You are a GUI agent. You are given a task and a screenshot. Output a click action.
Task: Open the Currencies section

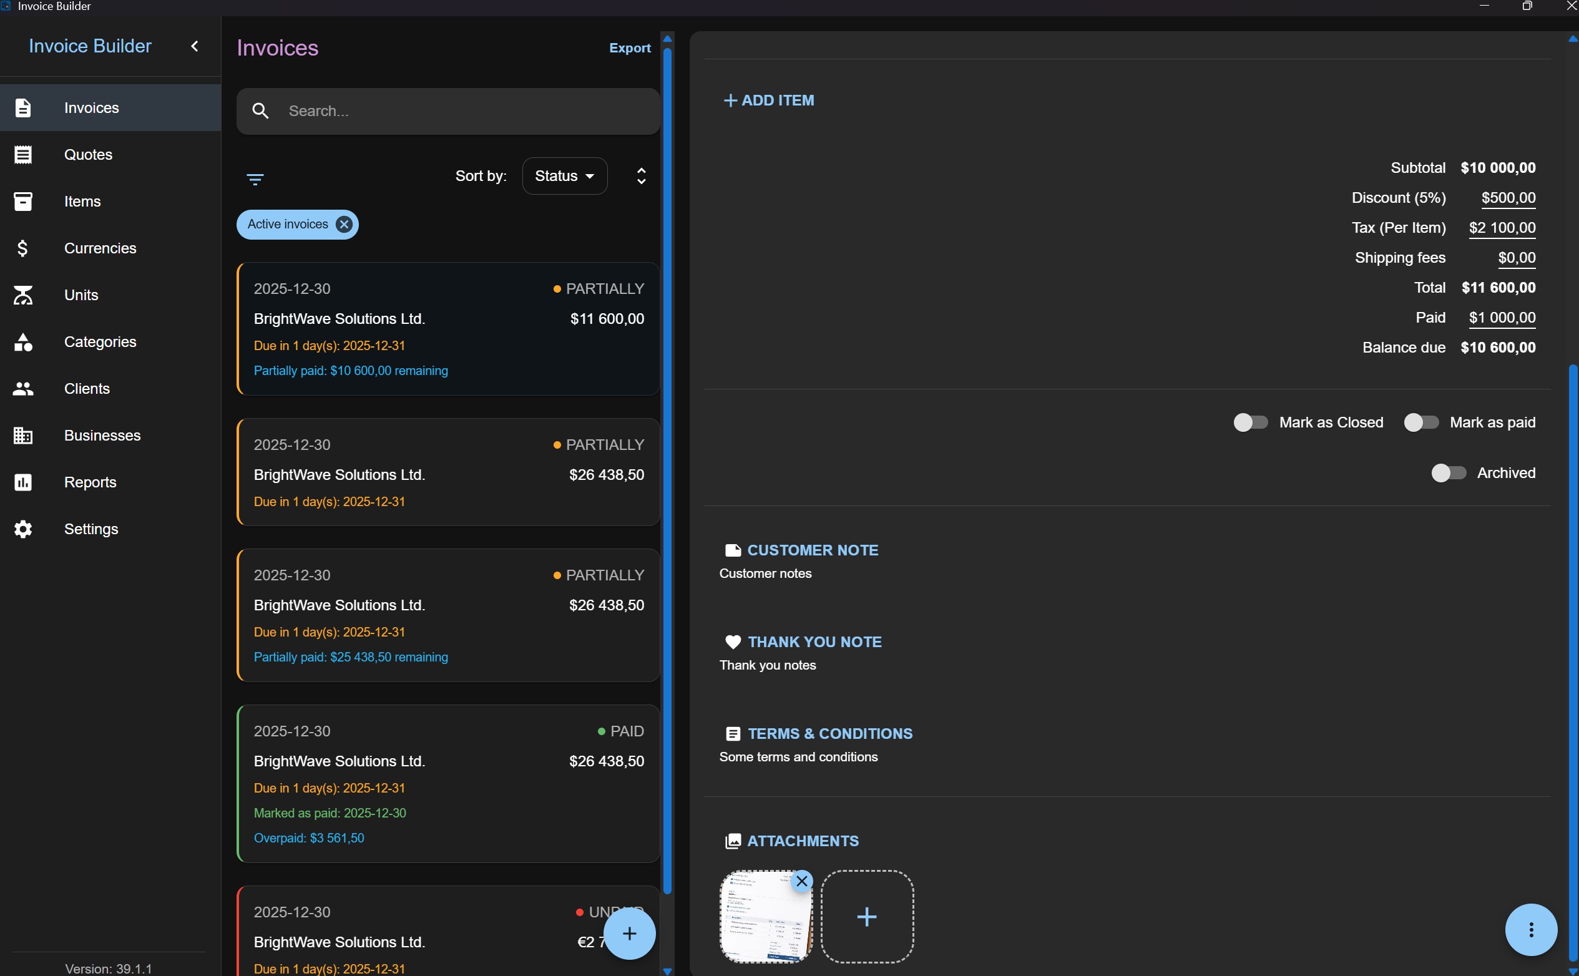tap(110, 248)
